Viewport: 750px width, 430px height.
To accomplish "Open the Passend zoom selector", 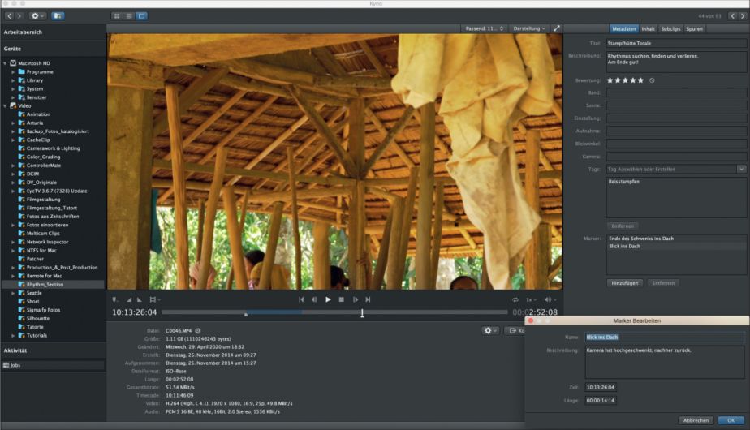I will coord(484,28).
